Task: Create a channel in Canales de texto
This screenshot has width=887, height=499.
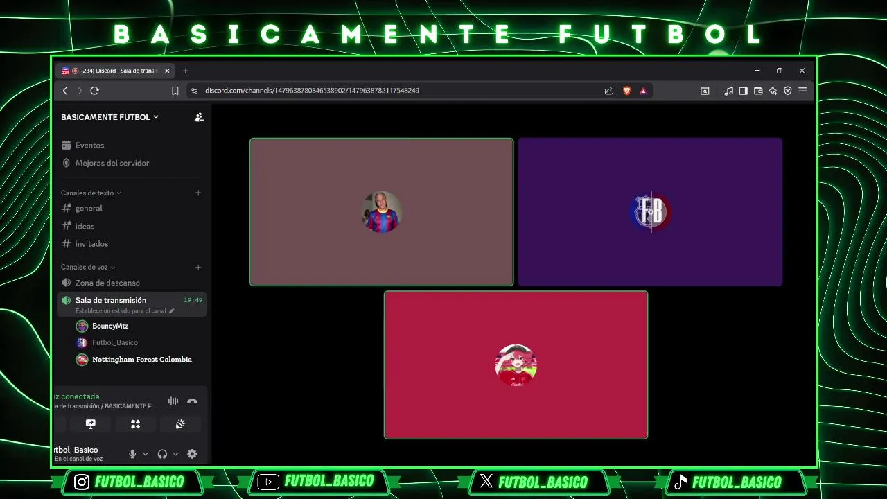Action: click(198, 193)
